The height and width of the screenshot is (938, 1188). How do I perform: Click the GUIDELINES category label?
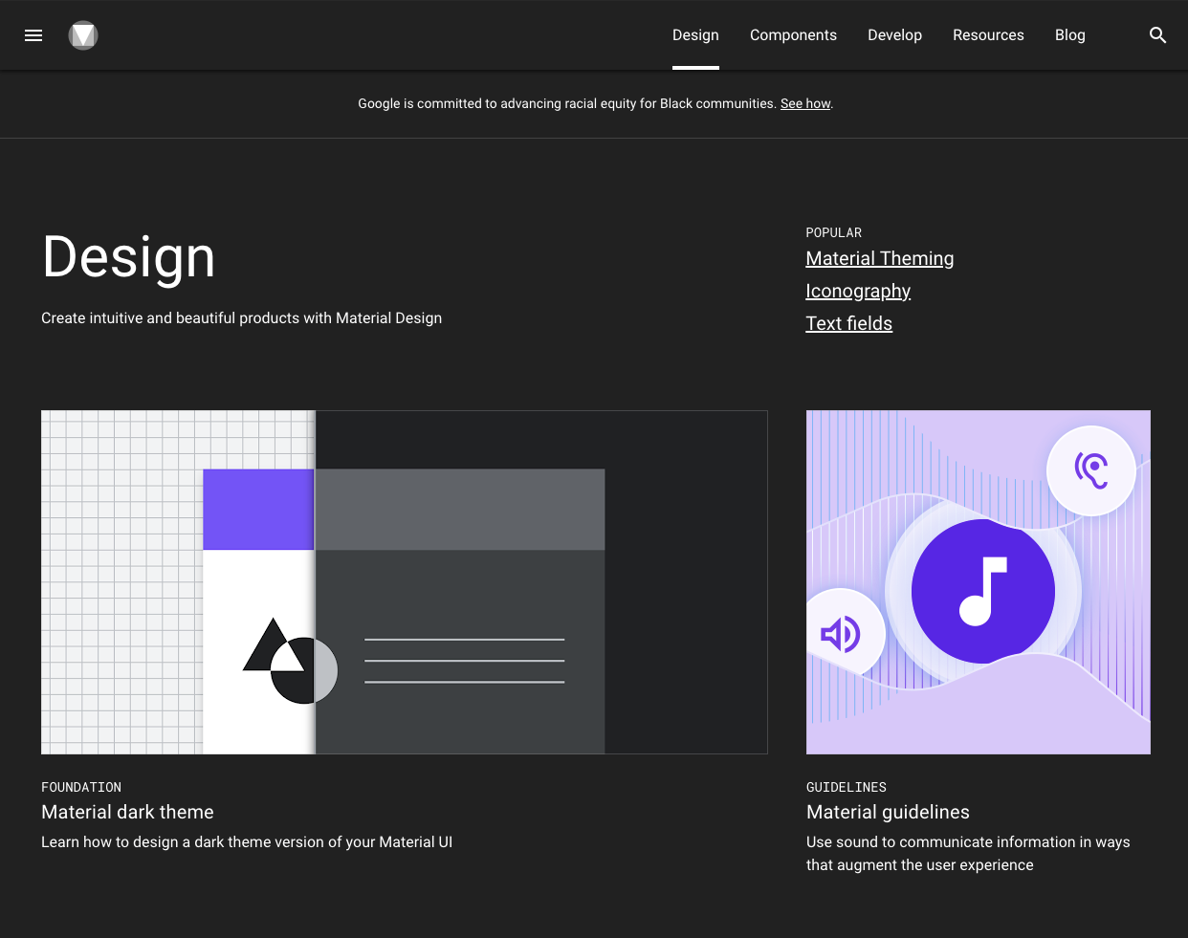pos(847,787)
